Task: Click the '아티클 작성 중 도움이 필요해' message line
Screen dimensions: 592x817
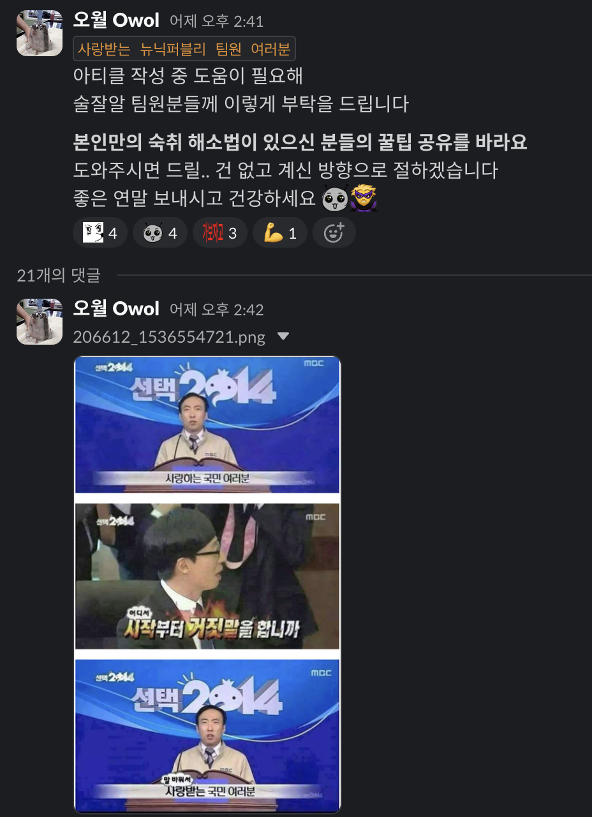Action: point(188,76)
